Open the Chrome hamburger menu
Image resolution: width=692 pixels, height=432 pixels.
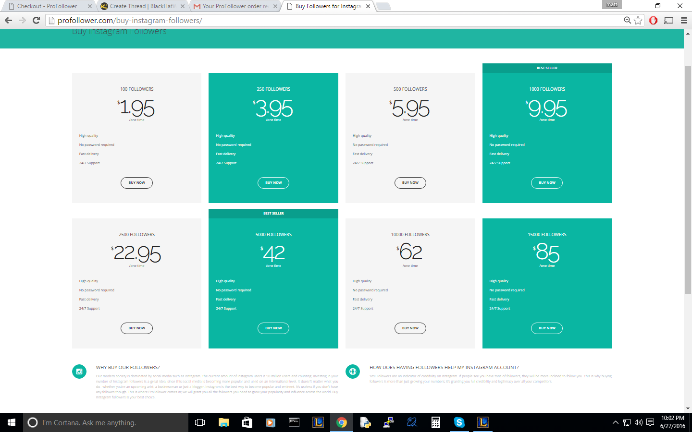[x=684, y=20]
